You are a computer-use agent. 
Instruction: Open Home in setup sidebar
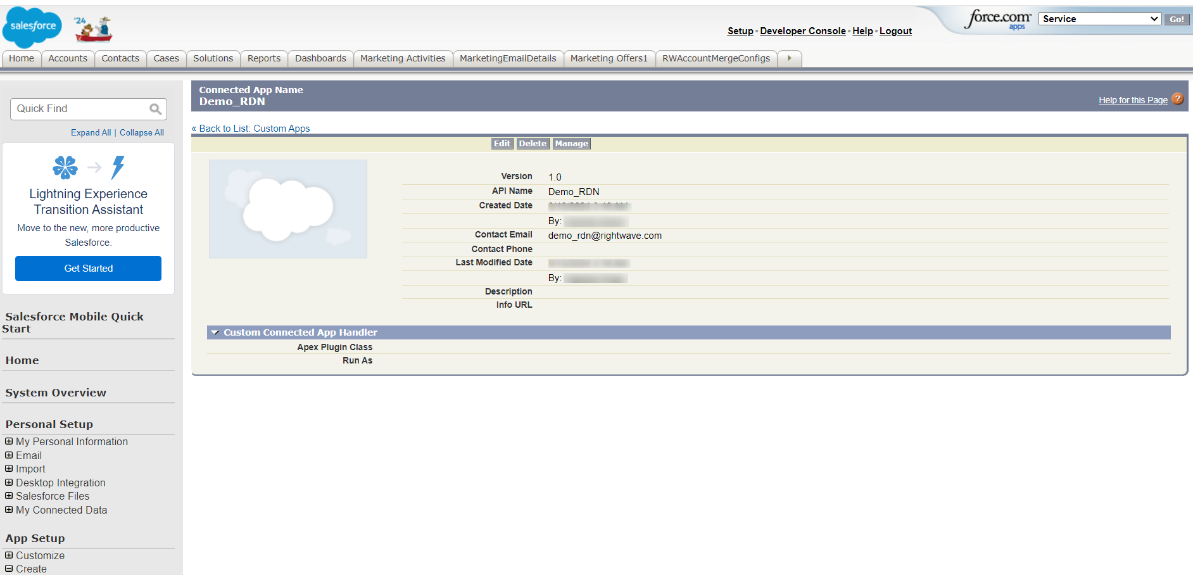(x=22, y=360)
